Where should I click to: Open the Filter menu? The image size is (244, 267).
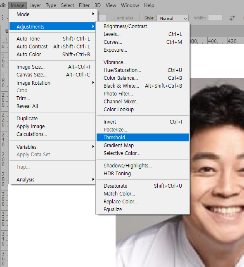coord(84,5)
